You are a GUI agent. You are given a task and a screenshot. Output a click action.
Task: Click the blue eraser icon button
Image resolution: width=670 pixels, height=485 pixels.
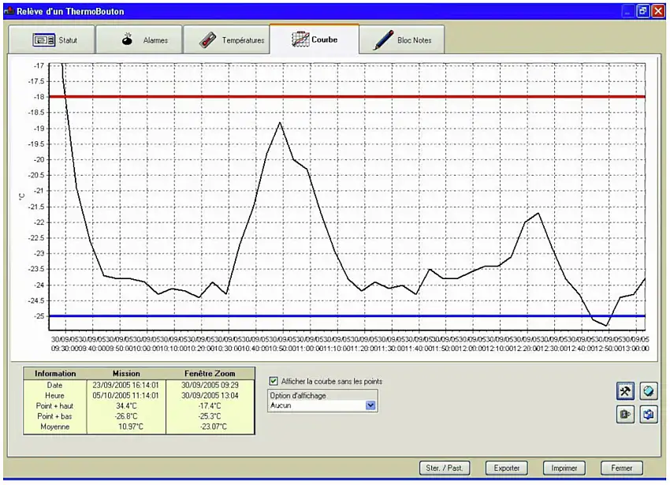point(649,391)
